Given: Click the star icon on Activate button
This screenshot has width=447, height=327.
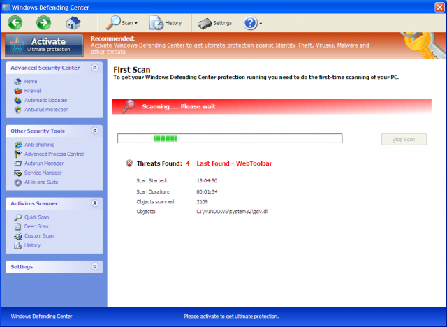Looking at the screenshot, I should point(17,45).
